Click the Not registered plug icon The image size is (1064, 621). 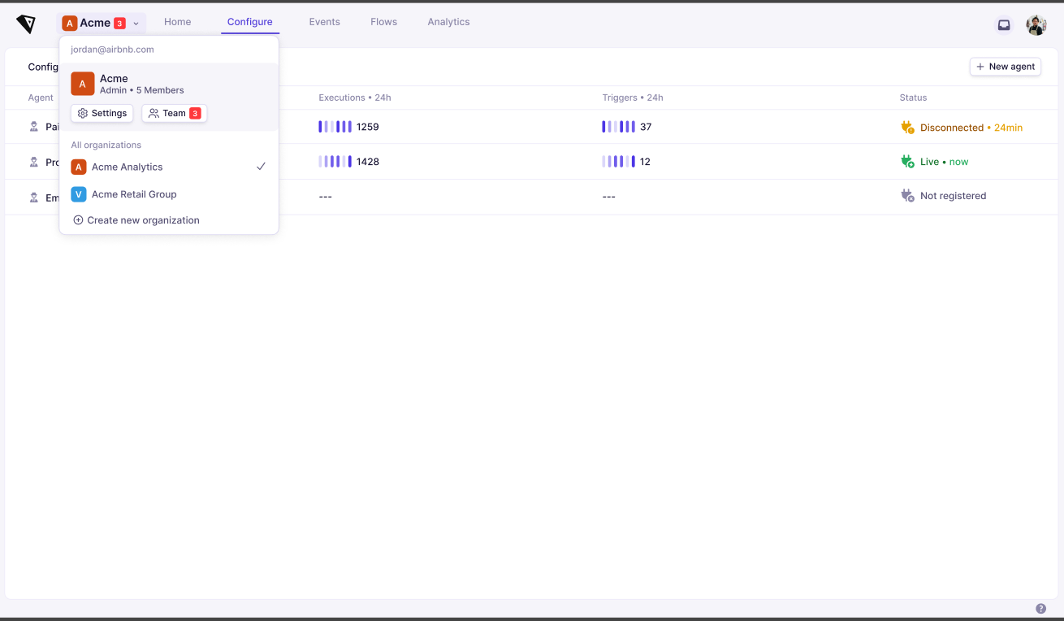pyautogui.click(x=907, y=196)
